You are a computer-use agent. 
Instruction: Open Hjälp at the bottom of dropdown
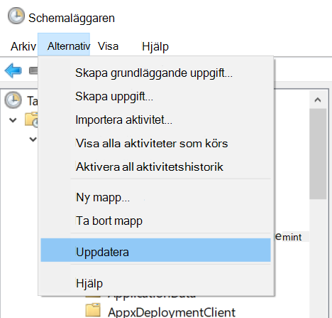click(x=156, y=283)
